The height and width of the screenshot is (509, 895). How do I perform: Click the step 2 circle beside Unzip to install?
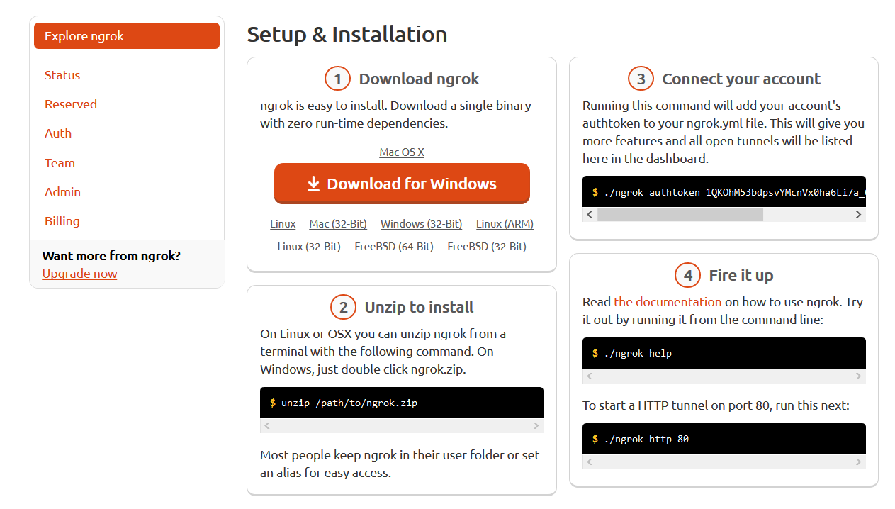coord(343,307)
